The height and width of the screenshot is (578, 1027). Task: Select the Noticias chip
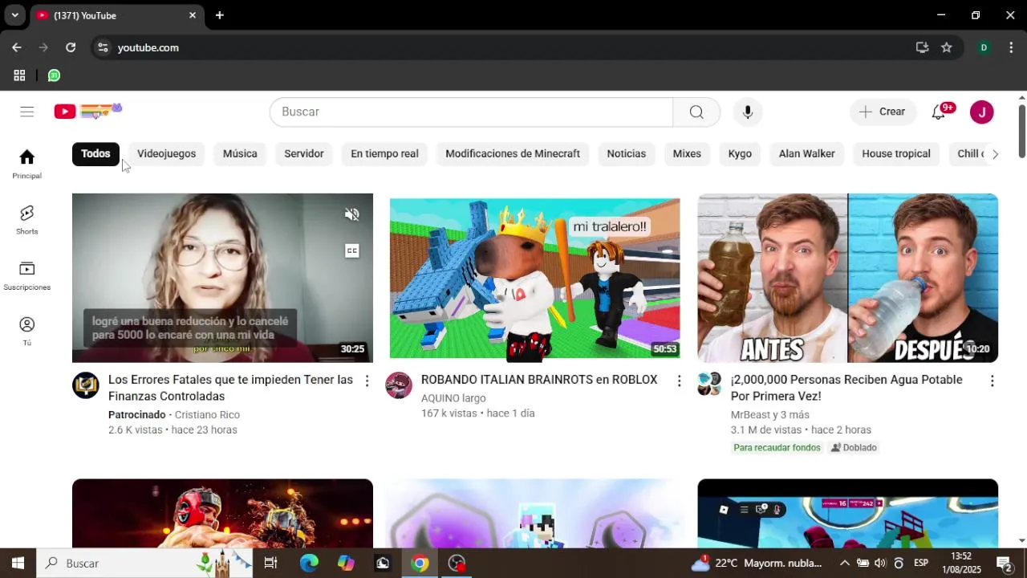click(627, 154)
